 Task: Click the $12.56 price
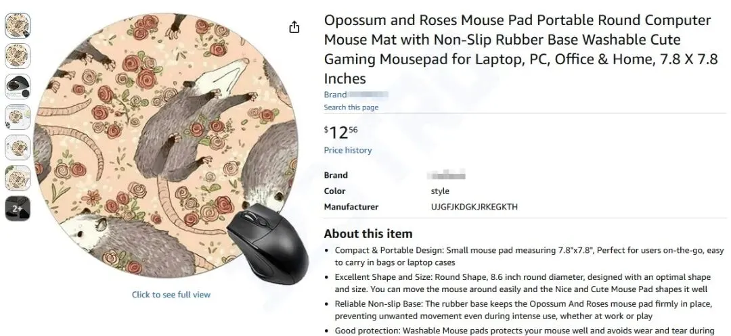point(340,133)
